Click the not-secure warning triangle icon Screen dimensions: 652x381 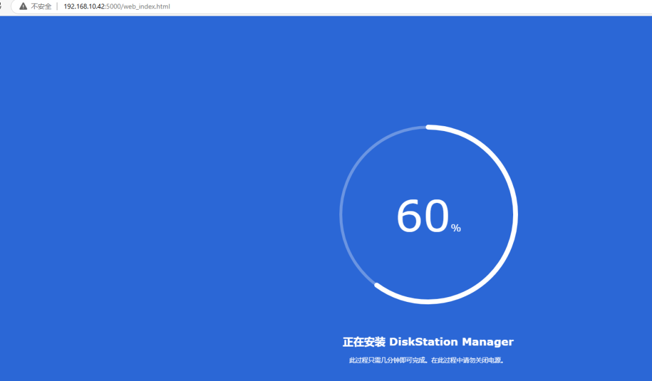pyautogui.click(x=24, y=6)
